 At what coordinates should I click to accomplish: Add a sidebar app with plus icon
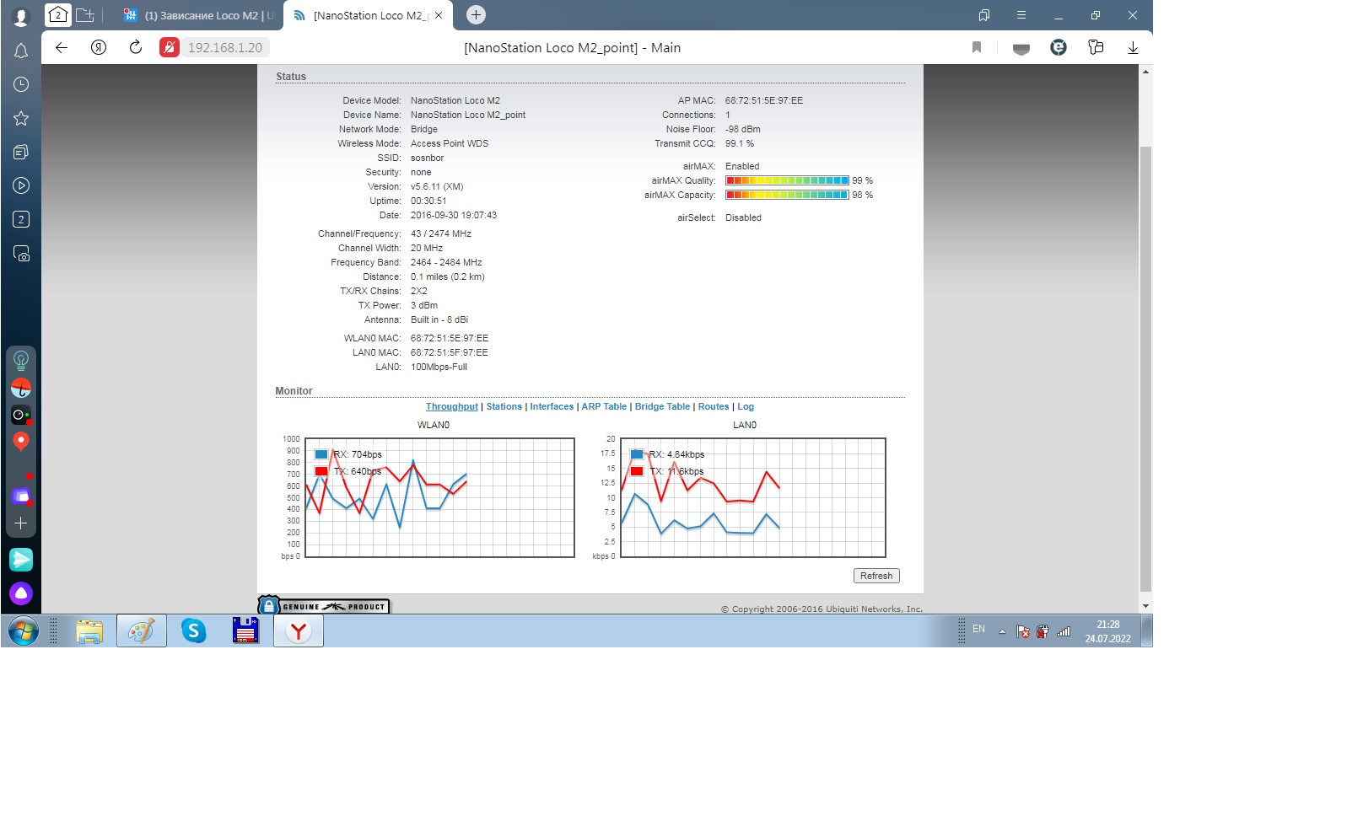coord(21,523)
